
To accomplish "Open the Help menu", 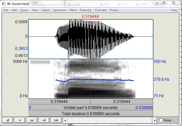I will (174, 10).
